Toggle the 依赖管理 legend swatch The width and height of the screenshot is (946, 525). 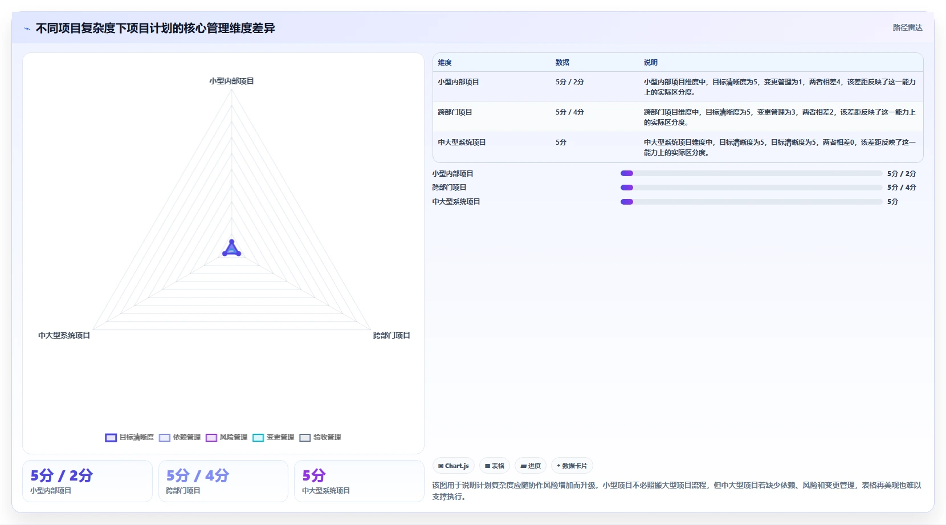point(165,438)
